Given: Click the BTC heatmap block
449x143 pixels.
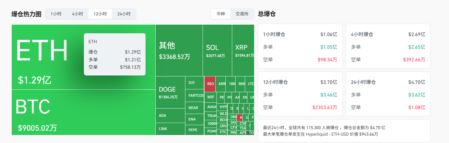Looking at the screenshot, I should [x=83, y=112].
